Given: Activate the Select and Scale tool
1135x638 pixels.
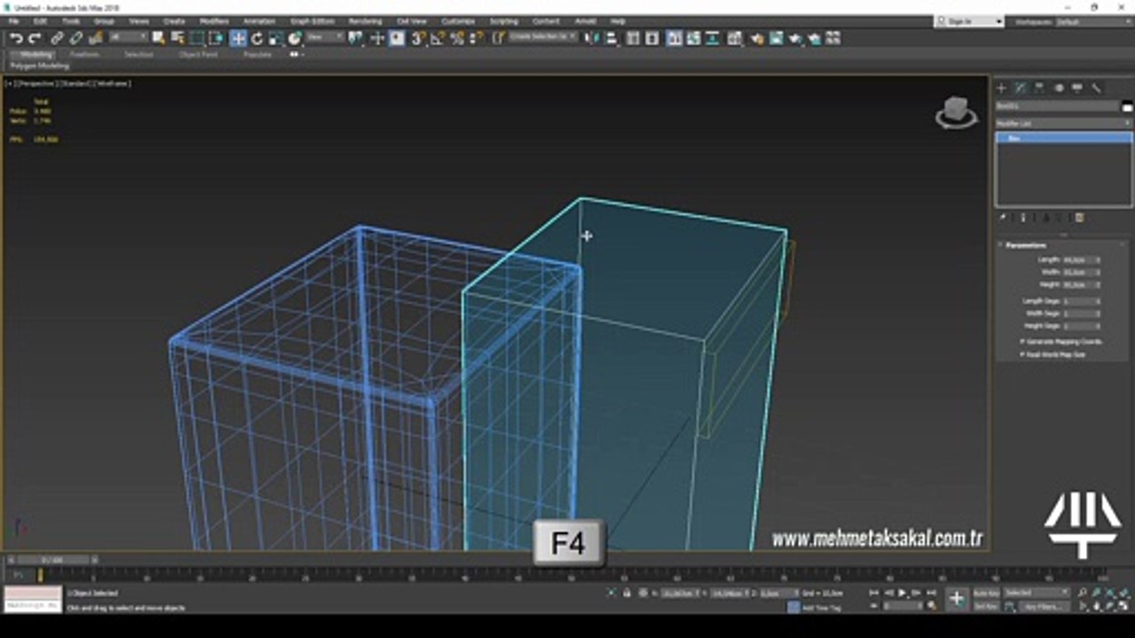Looking at the screenshot, I should click(277, 38).
